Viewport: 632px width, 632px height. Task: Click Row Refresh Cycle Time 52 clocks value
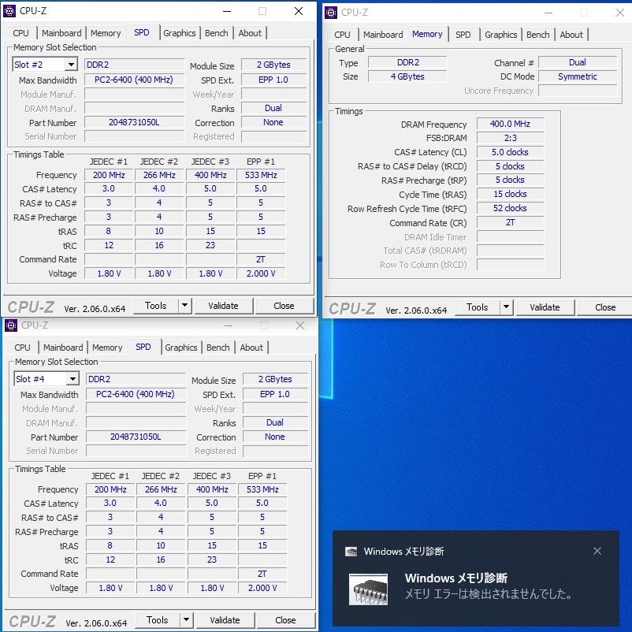pyautogui.click(x=510, y=208)
